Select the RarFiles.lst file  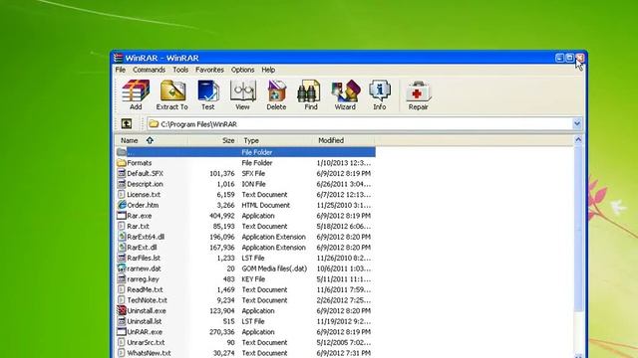pyautogui.click(x=144, y=258)
